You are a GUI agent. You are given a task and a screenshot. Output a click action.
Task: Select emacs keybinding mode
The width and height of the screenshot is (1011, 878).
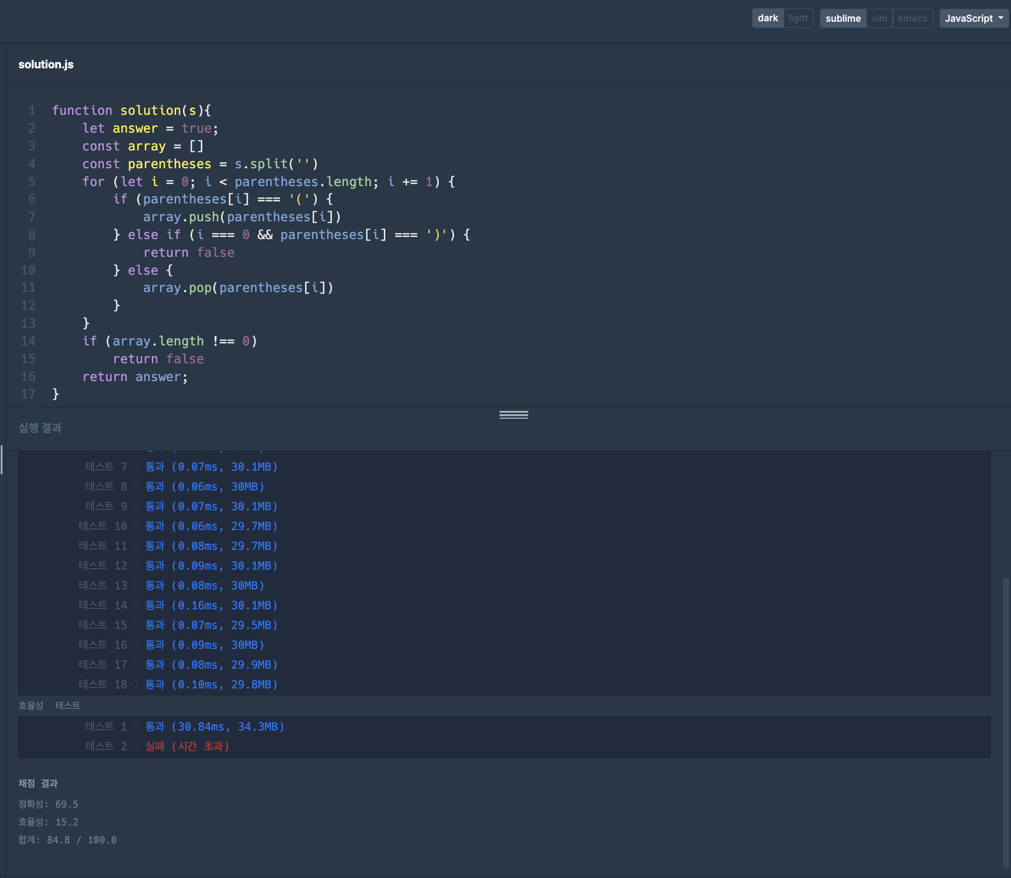click(x=912, y=18)
